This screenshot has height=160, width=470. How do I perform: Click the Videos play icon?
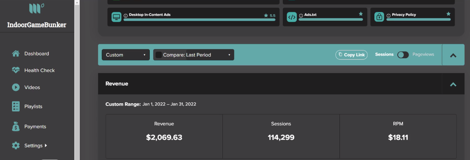16,87
